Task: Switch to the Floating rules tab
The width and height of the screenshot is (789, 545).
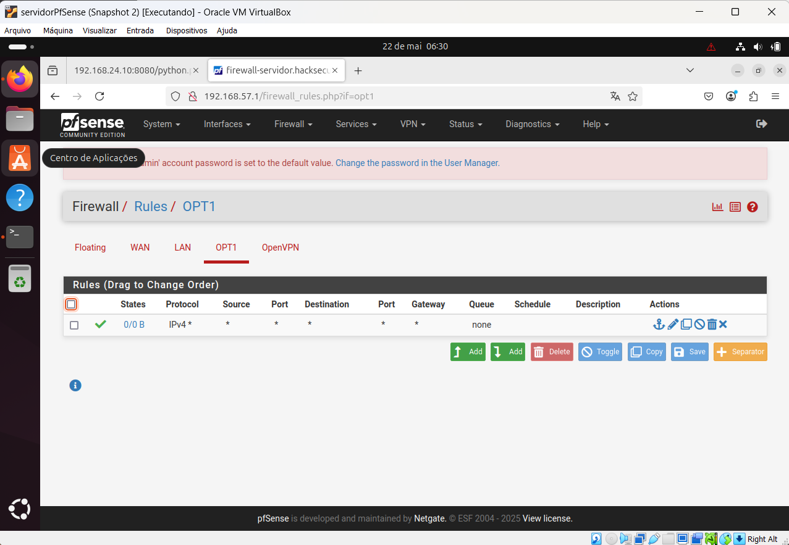Action: coord(90,248)
